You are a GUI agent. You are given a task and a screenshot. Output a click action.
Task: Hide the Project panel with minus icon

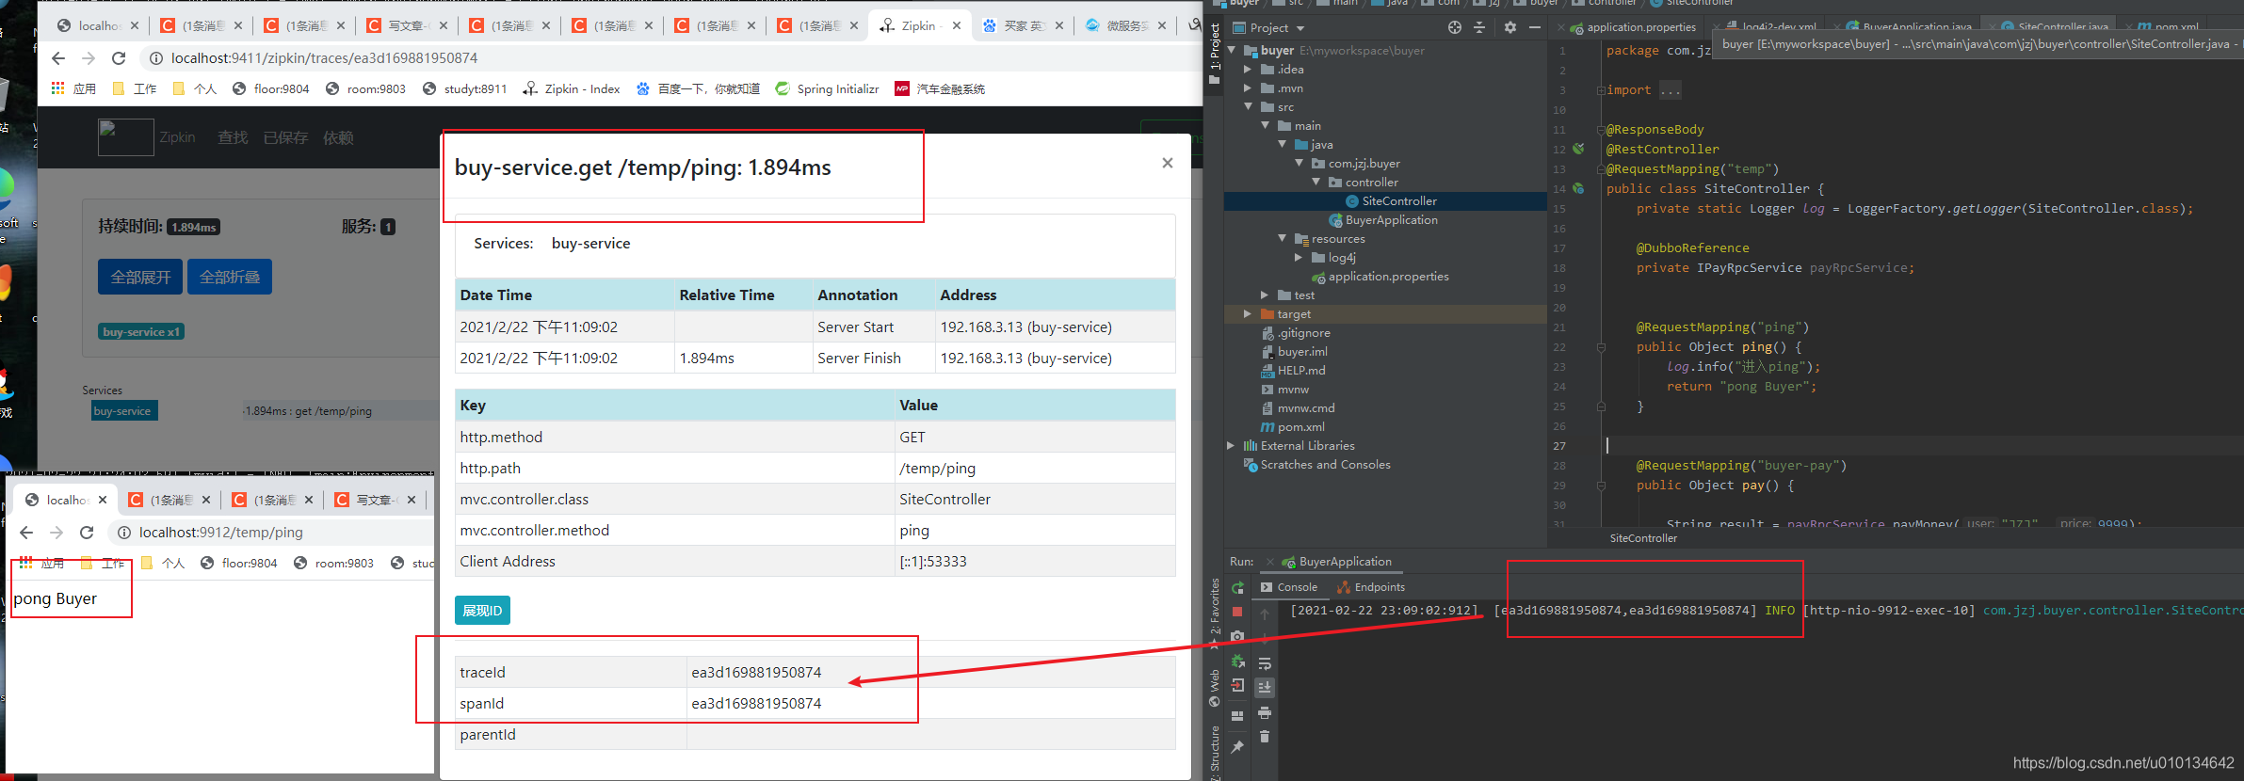point(1535,27)
